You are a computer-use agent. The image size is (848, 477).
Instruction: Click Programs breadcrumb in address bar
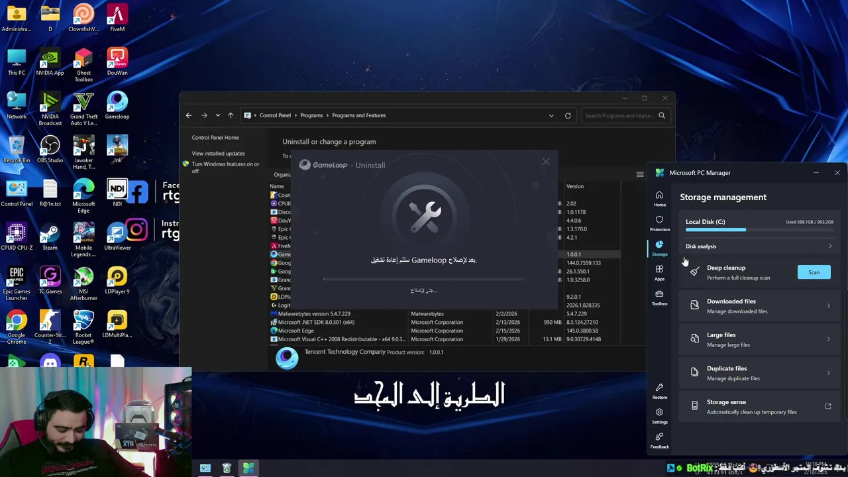(311, 115)
